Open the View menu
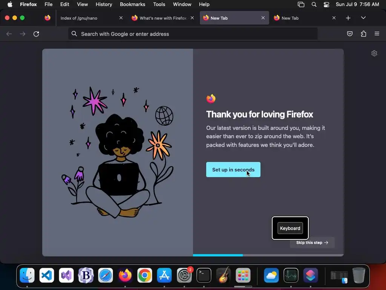This screenshot has height=290, width=386. (82, 4)
